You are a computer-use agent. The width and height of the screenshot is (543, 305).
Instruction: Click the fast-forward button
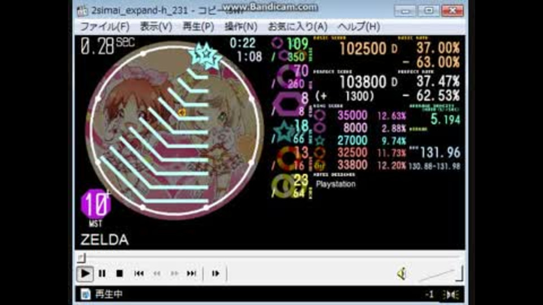pos(174,273)
